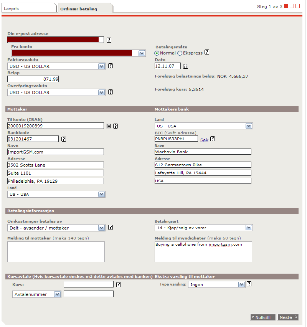Click help icon next to BIC Søk link

[x=213, y=139]
